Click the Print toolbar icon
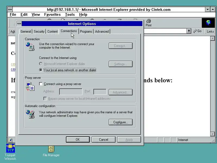 click(148, 23)
